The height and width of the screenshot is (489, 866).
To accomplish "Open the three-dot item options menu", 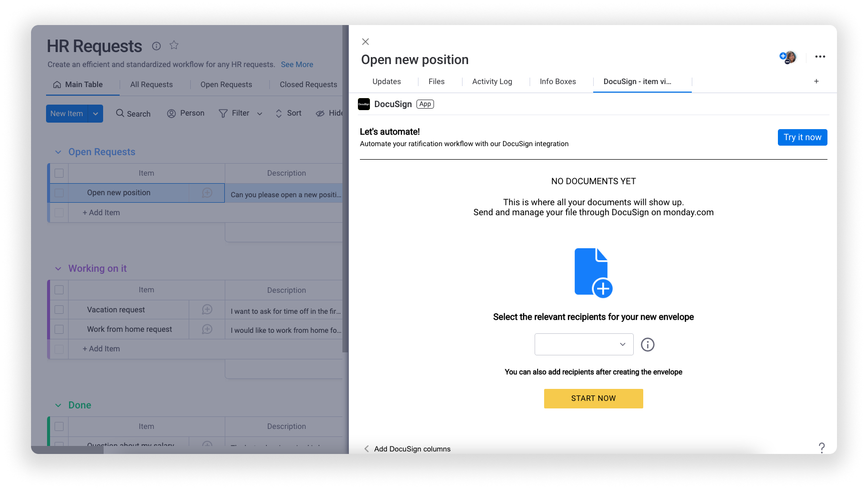I will (x=820, y=57).
